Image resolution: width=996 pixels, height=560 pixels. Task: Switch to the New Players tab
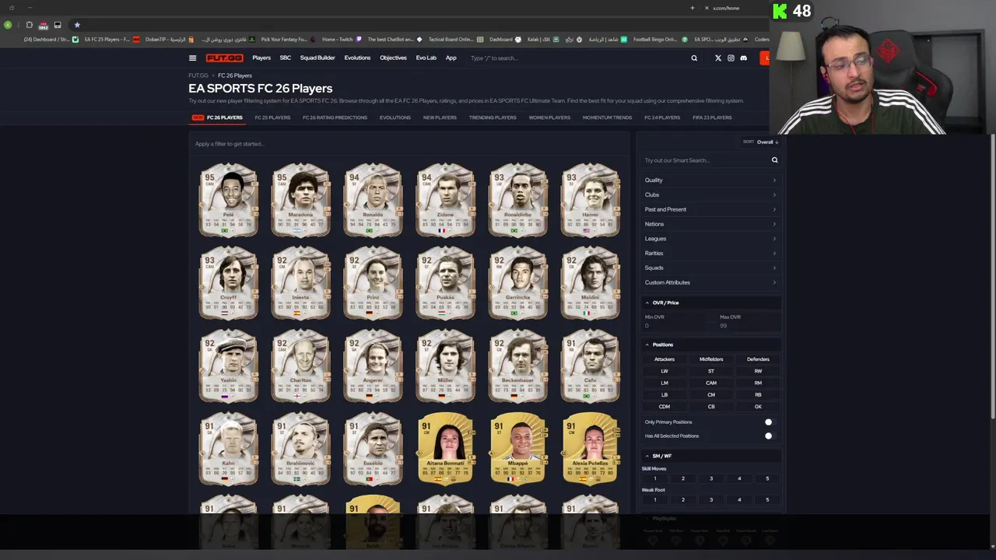[440, 117]
